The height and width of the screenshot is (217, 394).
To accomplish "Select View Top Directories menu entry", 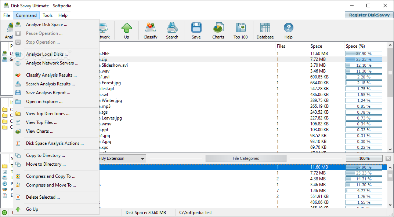I will (56, 113).
